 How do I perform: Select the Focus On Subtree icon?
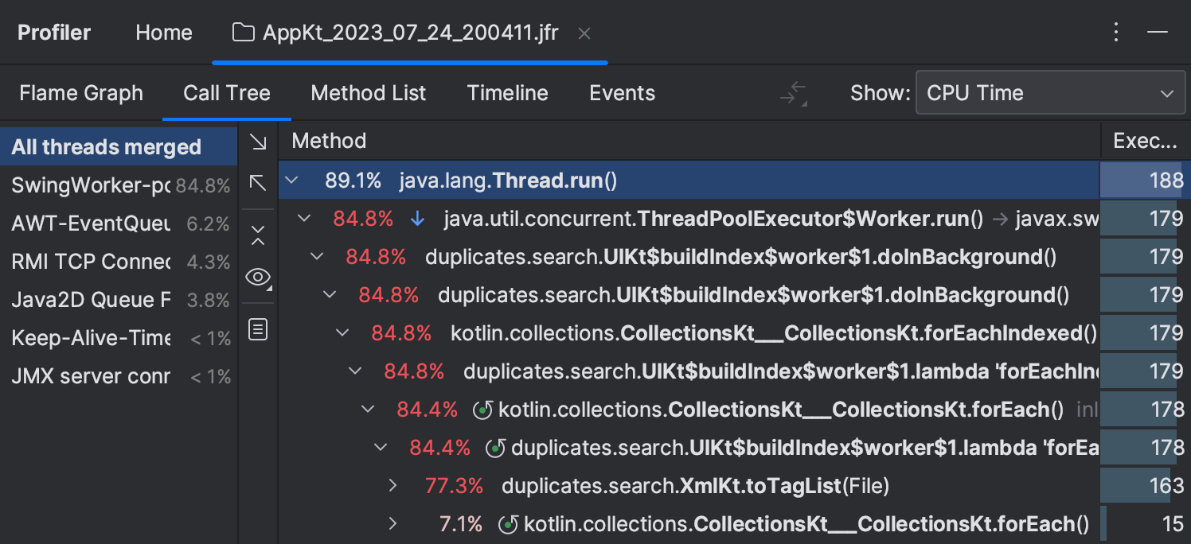click(x=258, y=141)
